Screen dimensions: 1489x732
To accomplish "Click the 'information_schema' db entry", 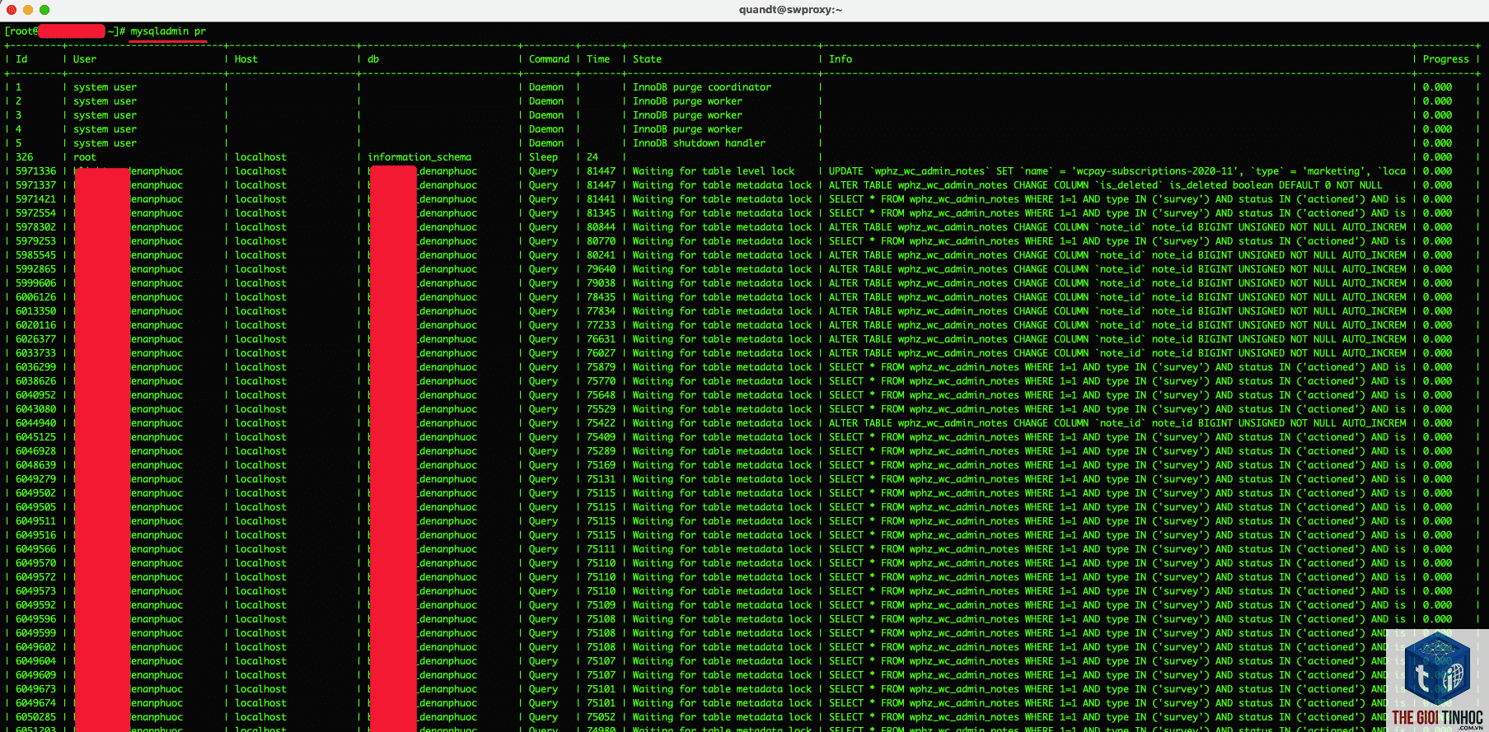I will tap(419, 157).
